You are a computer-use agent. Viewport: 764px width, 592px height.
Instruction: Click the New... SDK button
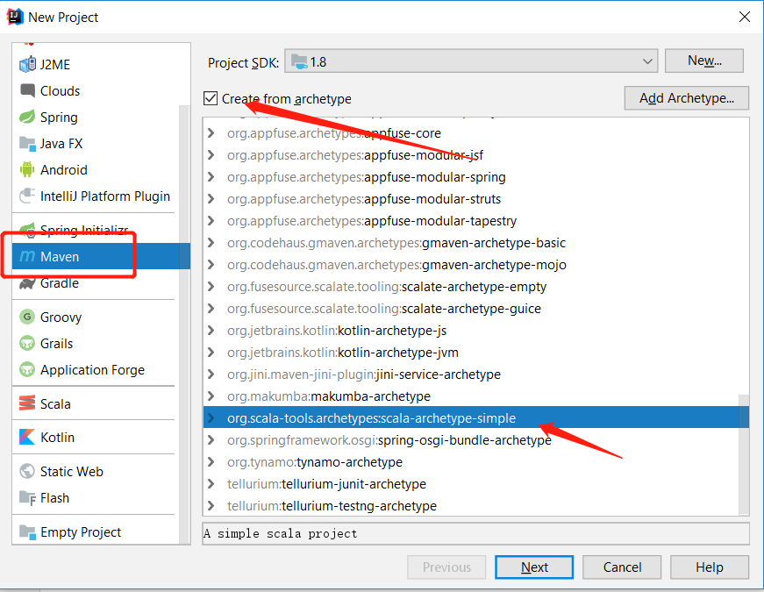click(704, 61)
